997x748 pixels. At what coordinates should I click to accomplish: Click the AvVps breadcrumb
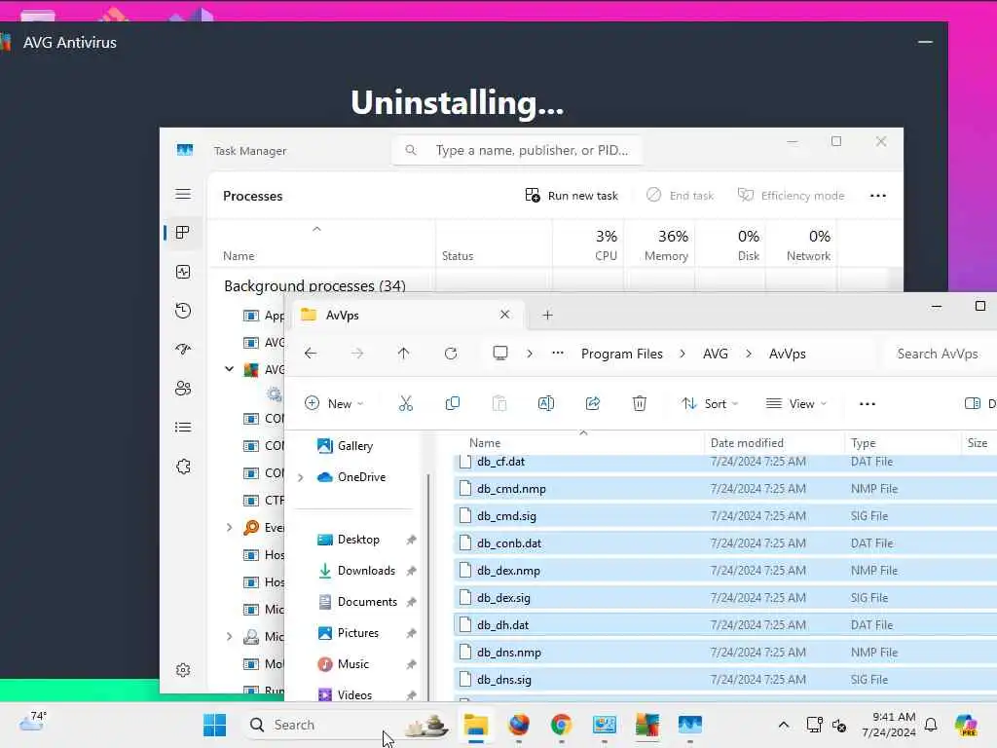pyautogui.click(x=787, y=354)
